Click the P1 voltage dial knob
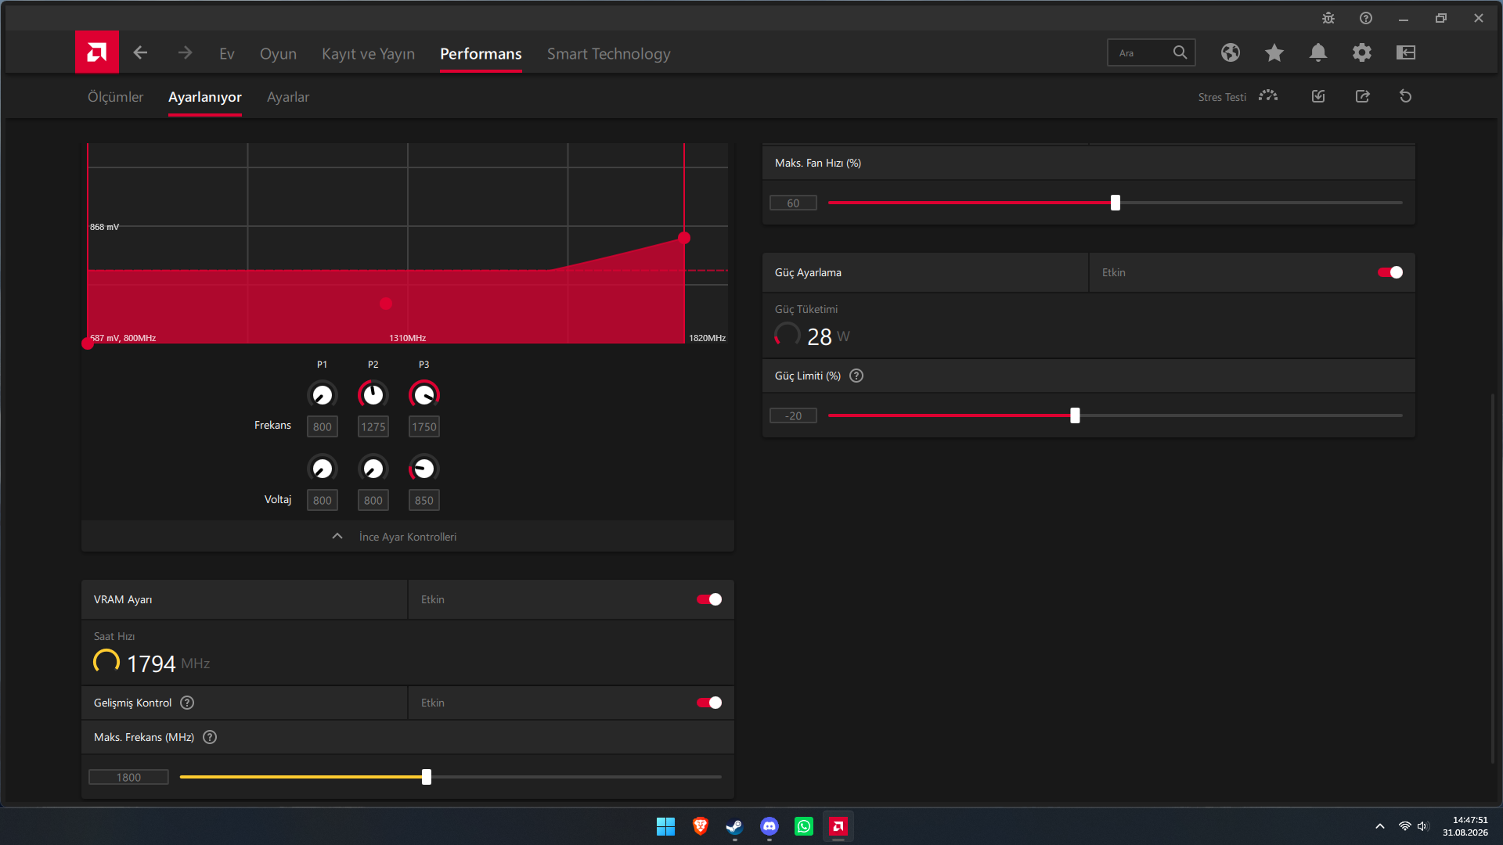1503x845 pixels. pos(322,468)
